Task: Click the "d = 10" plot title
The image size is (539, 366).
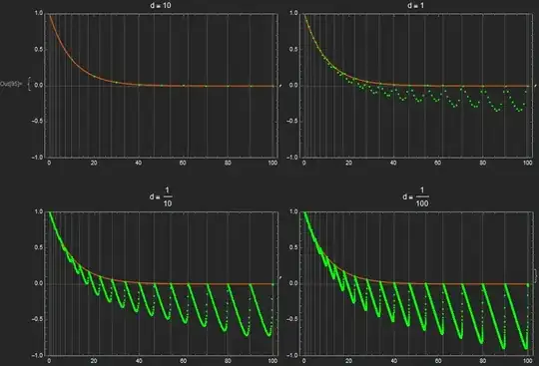Action: point(161,5)
